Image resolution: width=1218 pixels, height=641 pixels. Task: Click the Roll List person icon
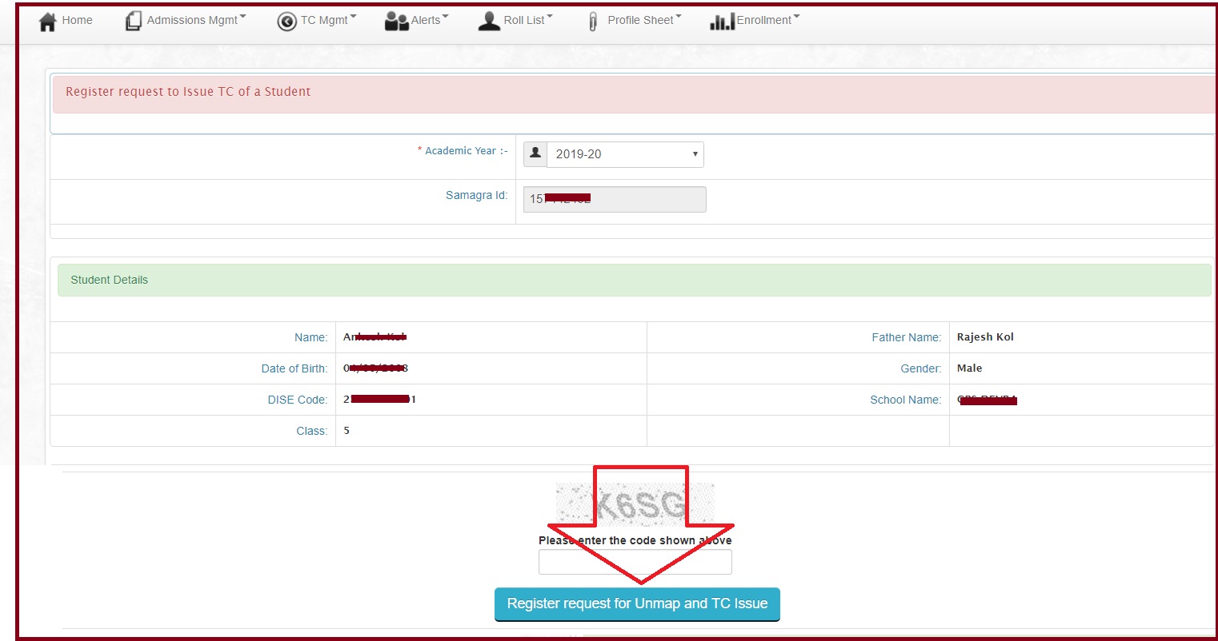tap(488, 22)
